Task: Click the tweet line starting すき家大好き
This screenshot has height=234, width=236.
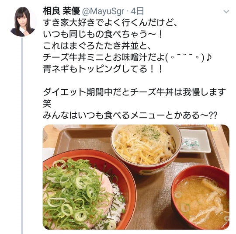Action: pyautogui.click(x=110, y=23)
